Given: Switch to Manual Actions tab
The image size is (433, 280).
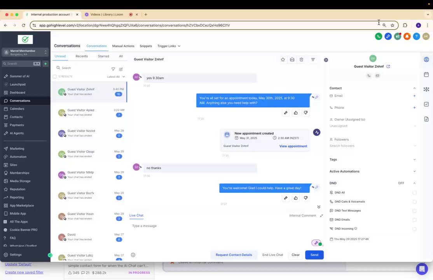Looking at the screenshot, I should [x=123, y=46].
